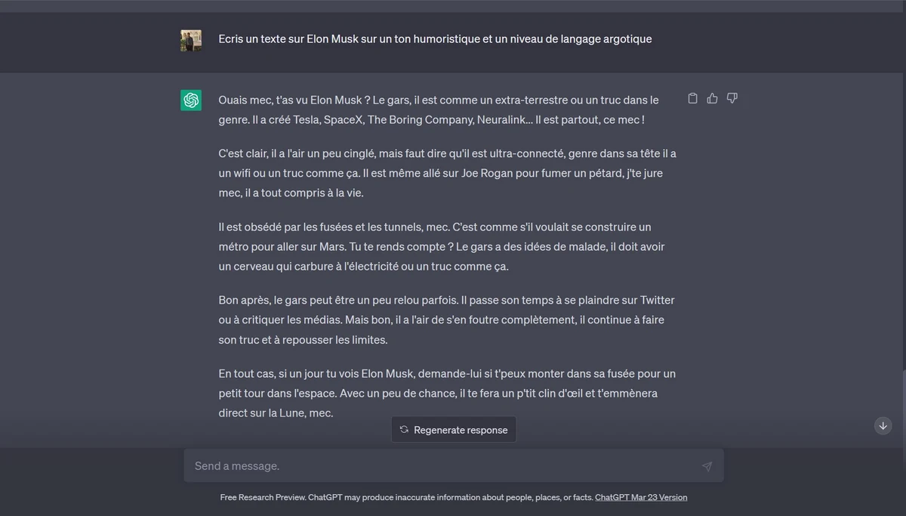
Task: Click the user prompt starting 'Ecris un texte'
Action: click(435, 39)
